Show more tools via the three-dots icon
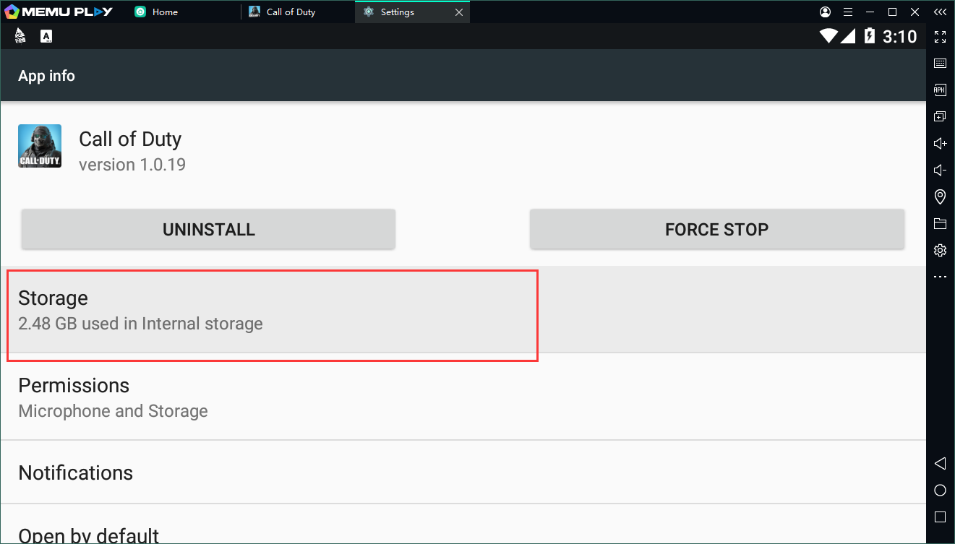Viewport: 955px width, 544px height. tap(940, 277)
